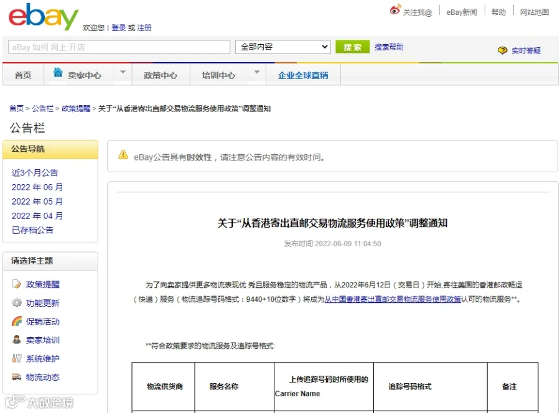Open the 企业全球直销 nav tab
The image size is (560, 413).
coord(303,75)
